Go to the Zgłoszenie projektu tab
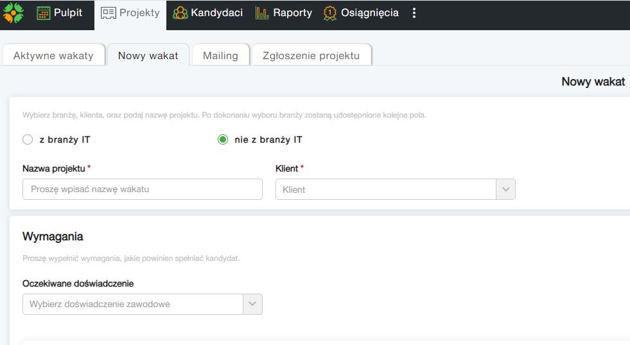Image resolution: width=630 pixels, height=345 pixels. pyautogui.click(x=311, y=55)
